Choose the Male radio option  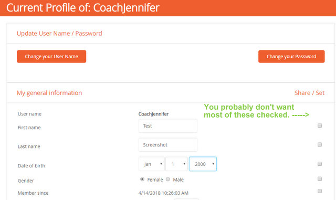(168, 179)
